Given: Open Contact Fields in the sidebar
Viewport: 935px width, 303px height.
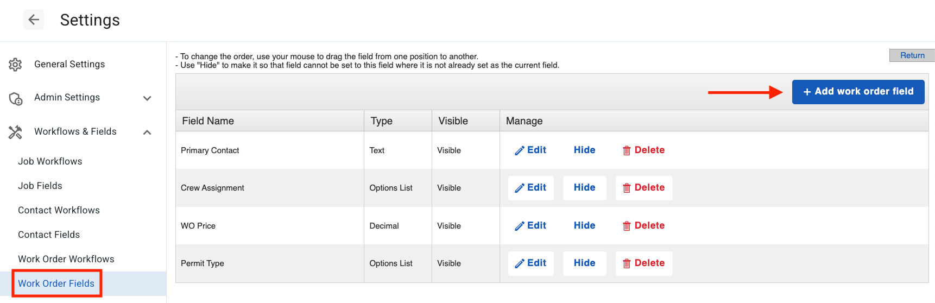Looking at the screenshot, I should point(49,235).
